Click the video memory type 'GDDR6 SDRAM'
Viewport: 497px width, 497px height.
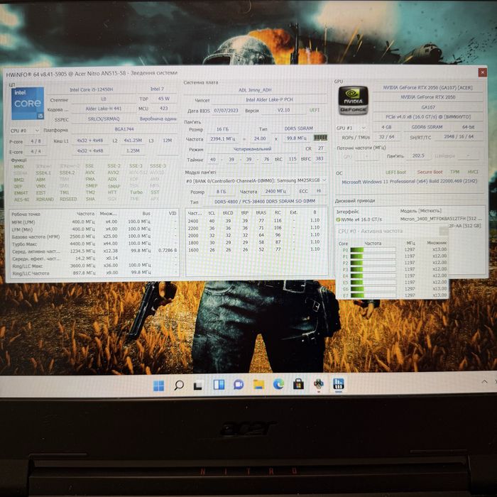[427, 127]
